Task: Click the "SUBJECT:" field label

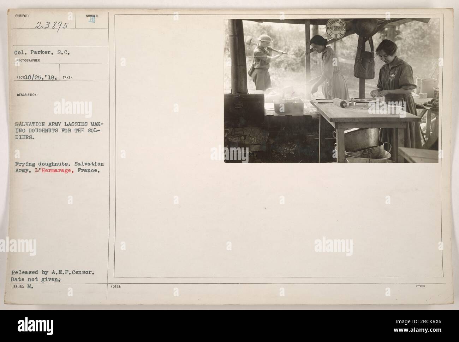Action: click(x=22, y=16)
